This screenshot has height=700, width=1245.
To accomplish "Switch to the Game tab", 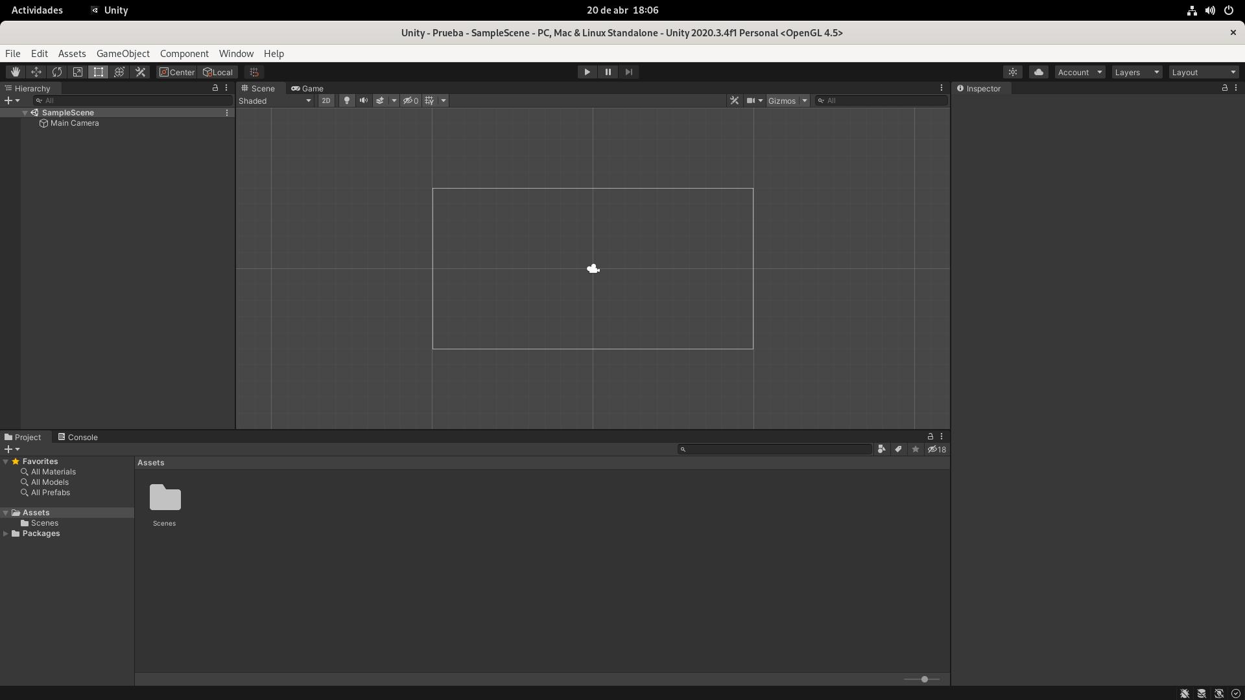I will pos(307,88).
